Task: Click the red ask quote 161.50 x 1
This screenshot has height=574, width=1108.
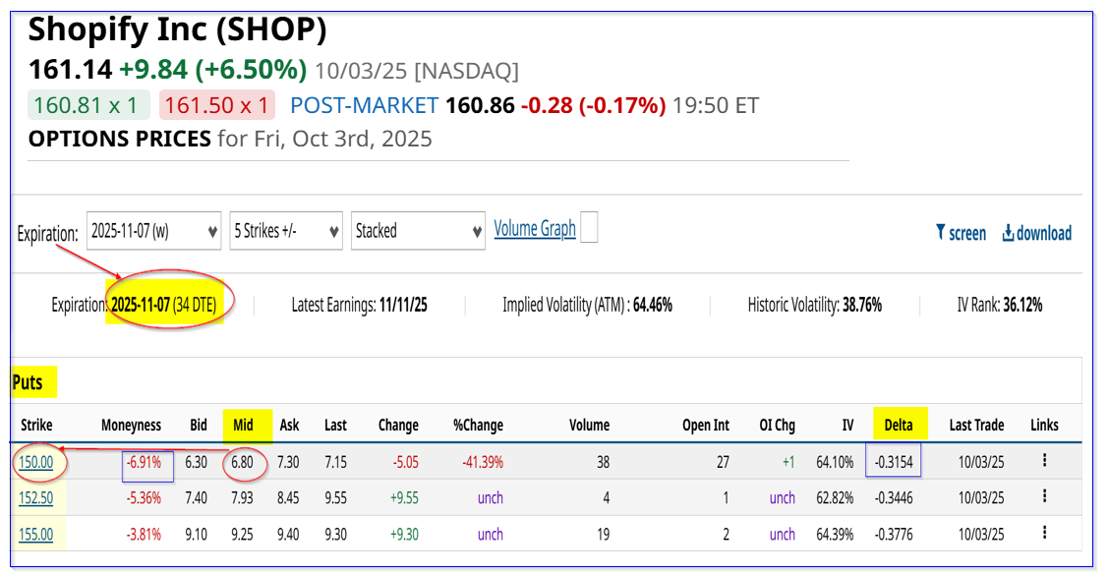Action: point(215,105)
